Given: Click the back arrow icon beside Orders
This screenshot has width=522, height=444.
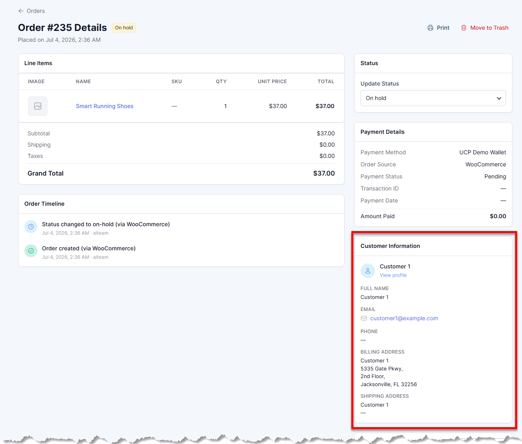Looking at the screenshot, I should [x=21, y=11].
